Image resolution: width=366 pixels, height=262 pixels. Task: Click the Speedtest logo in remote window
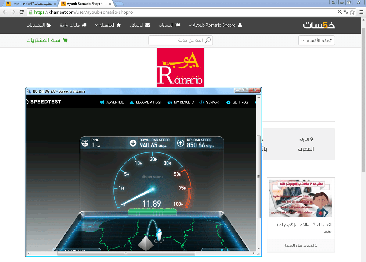click(44, 102)
